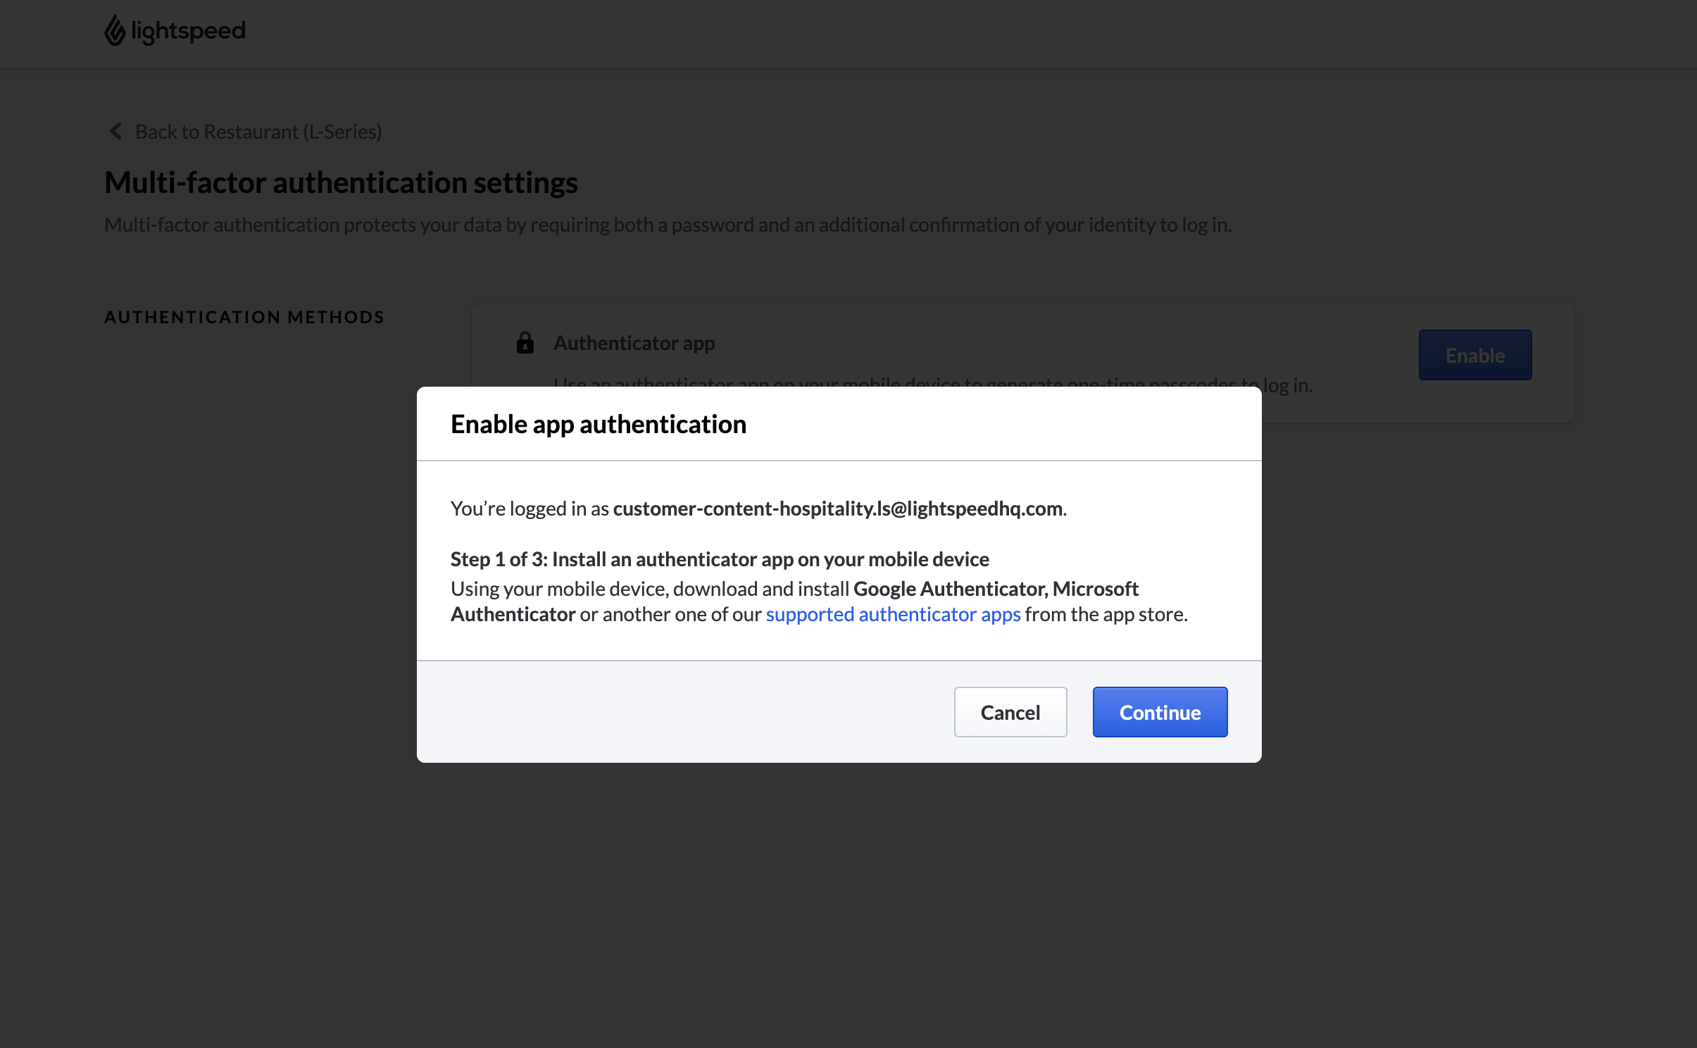Activate app authentication via Enable control
This screenshot has width=1697, height=1048.
[1474, 354]
